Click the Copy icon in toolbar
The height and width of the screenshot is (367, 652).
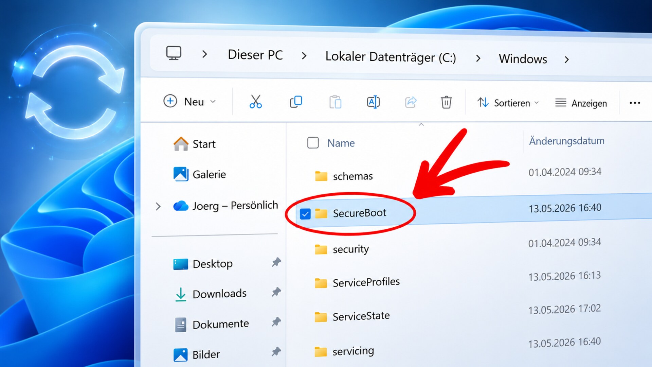point(296,102)
